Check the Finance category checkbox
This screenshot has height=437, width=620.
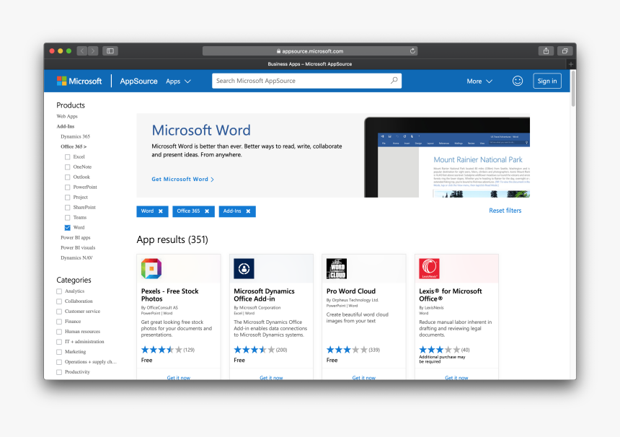click(59, 322)
